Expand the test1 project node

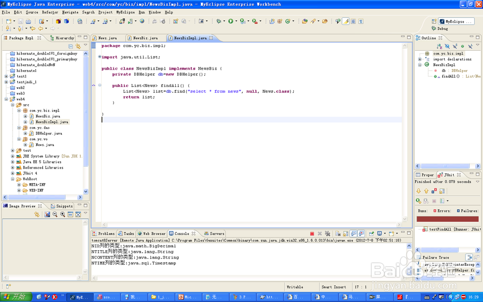click(x=6, y=76)
